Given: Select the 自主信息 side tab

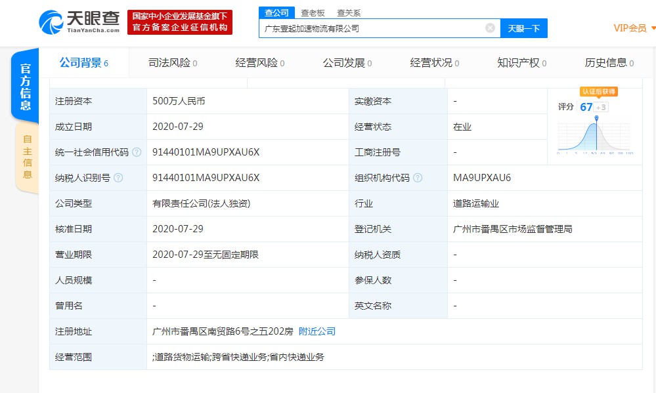Looking at the screenshot, I should pos(27,157).
